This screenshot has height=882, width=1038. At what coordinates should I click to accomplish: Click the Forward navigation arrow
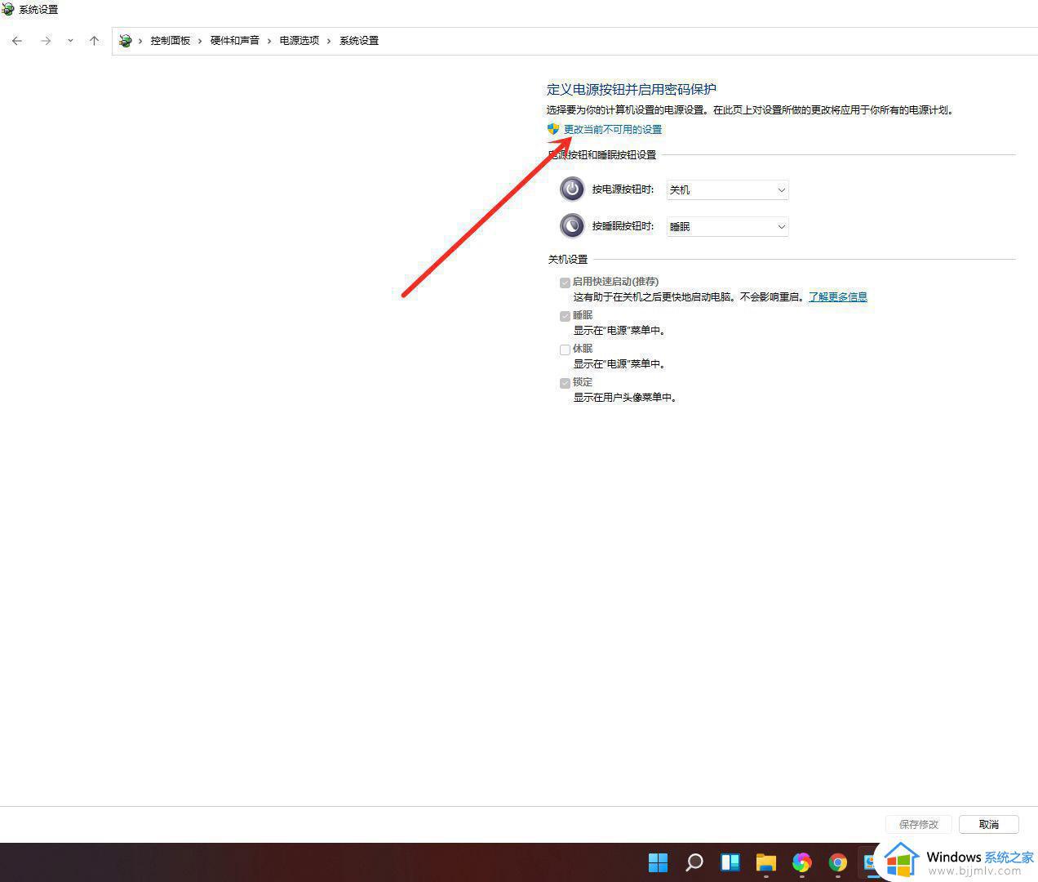46,41
